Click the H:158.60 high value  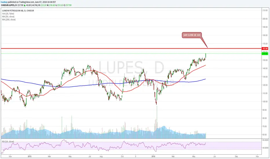51,5
